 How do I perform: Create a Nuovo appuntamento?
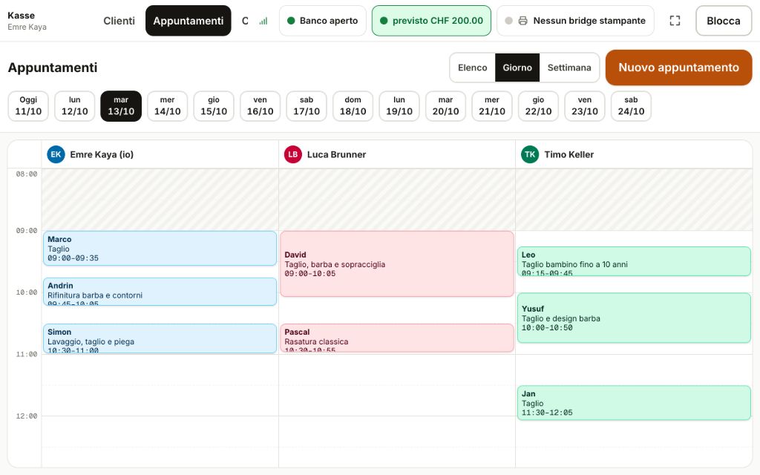click(x=678, y=68)
